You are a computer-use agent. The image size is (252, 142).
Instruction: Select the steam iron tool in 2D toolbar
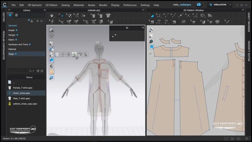click(183, 22)
